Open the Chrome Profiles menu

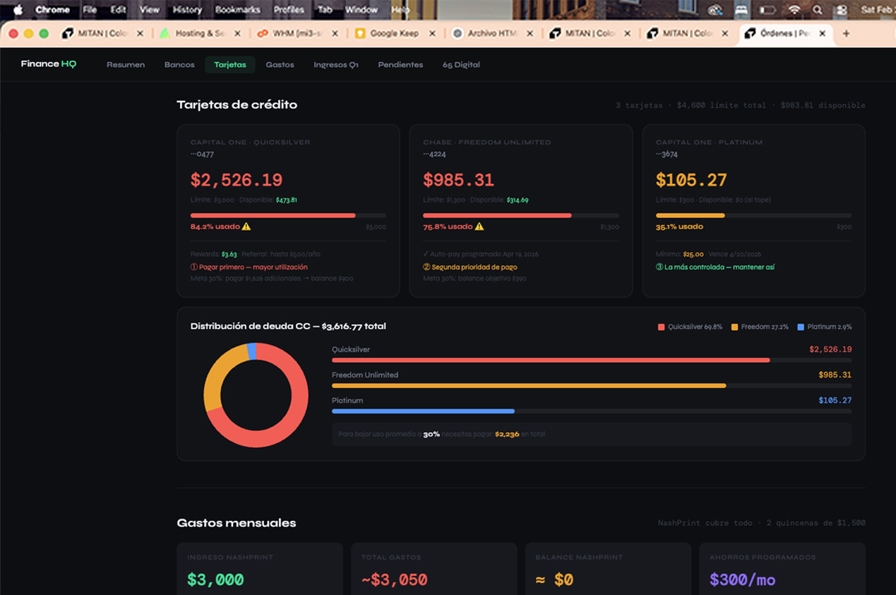pos(289,10)
